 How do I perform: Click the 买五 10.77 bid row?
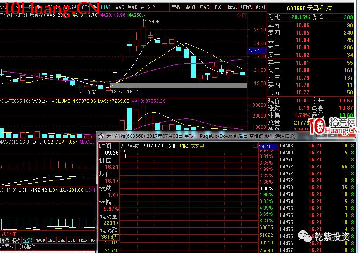(310, 92)
